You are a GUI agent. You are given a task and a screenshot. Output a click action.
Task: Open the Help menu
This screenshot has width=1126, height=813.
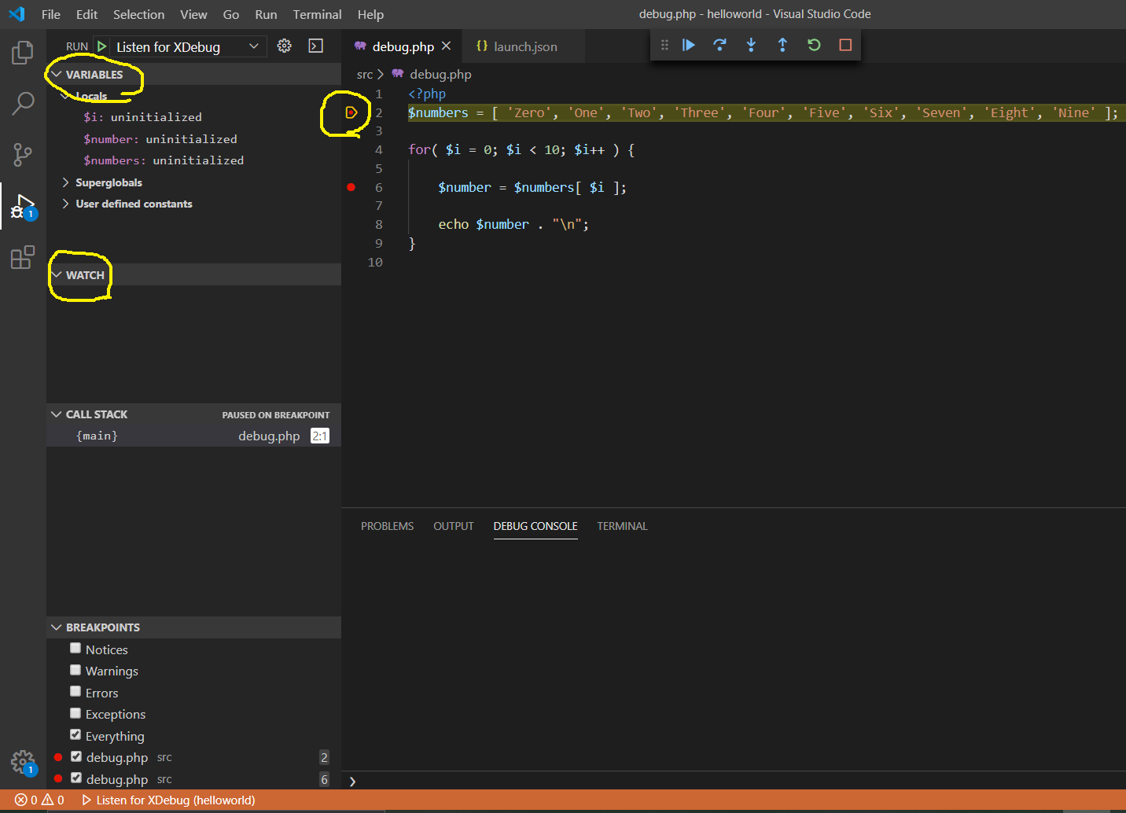(370, 14)
